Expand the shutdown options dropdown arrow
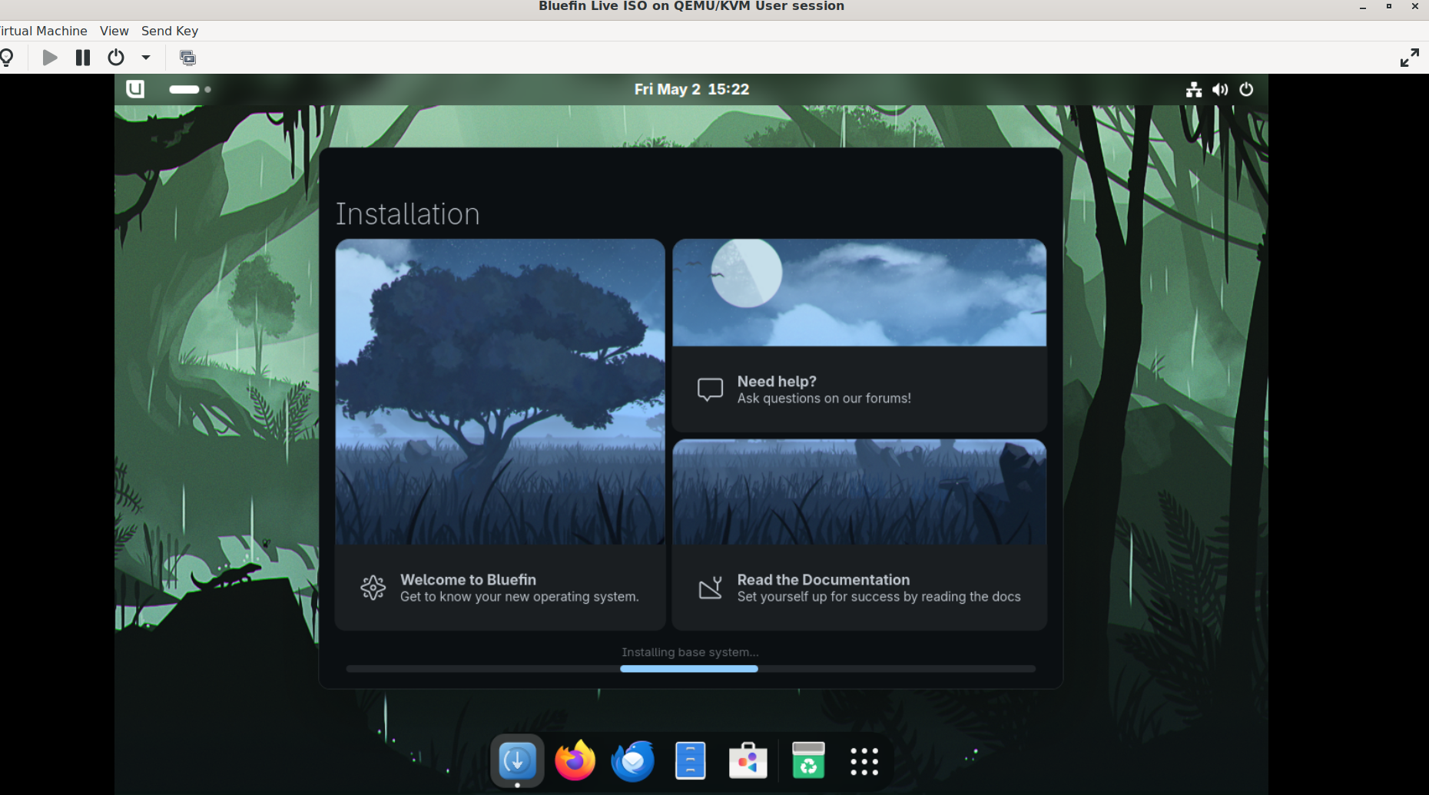1429x795 pixels. pyautogui.click(x=146, y=58)
